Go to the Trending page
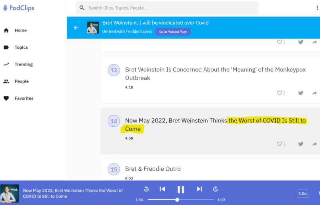320x205 pixels. pyautogui.click(x=24, y=64)
